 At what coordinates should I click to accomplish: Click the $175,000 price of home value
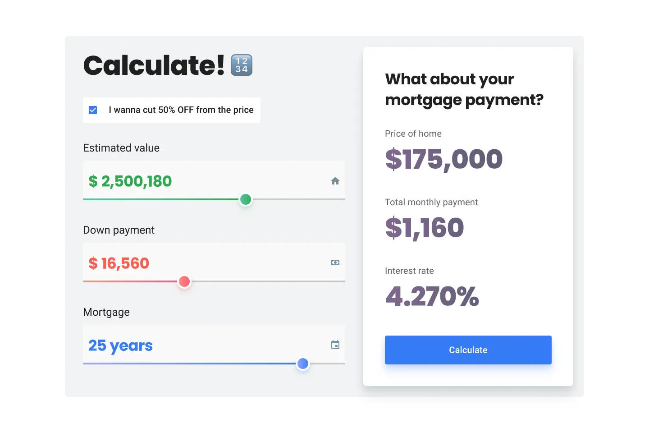[444, 159]
